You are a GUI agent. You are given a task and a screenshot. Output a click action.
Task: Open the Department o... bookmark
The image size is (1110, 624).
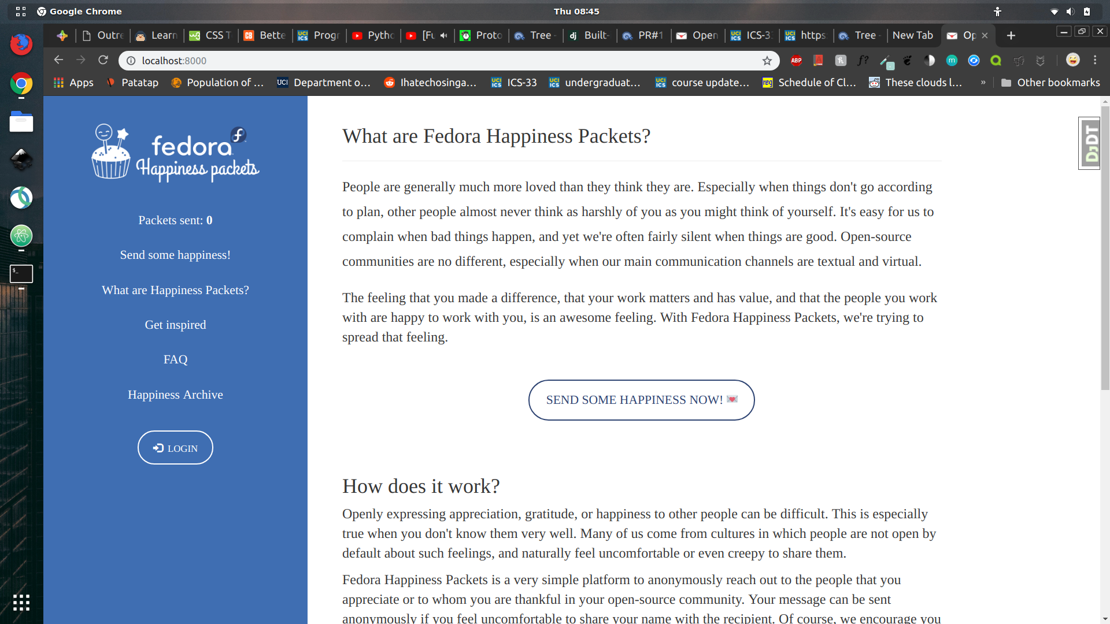click(x=324, y=83)
